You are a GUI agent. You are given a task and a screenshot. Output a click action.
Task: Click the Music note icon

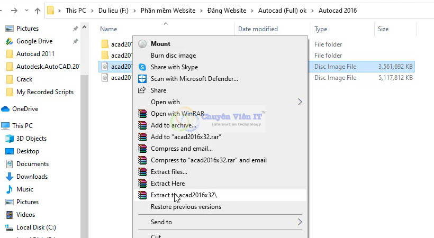click(10, 189)
